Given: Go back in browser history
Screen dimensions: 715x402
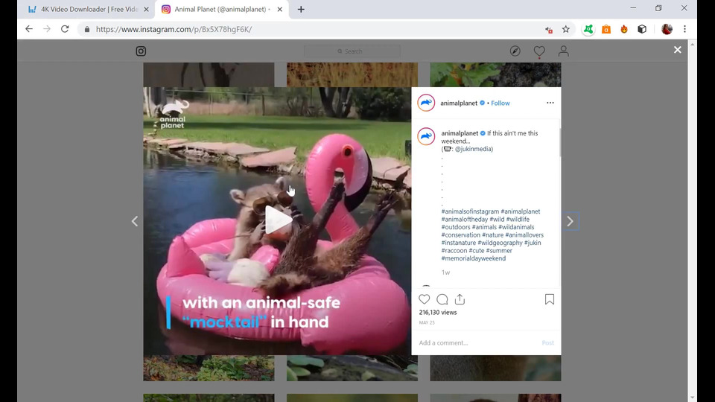Looking at the screenshot, I should click(x=29, y=29).
